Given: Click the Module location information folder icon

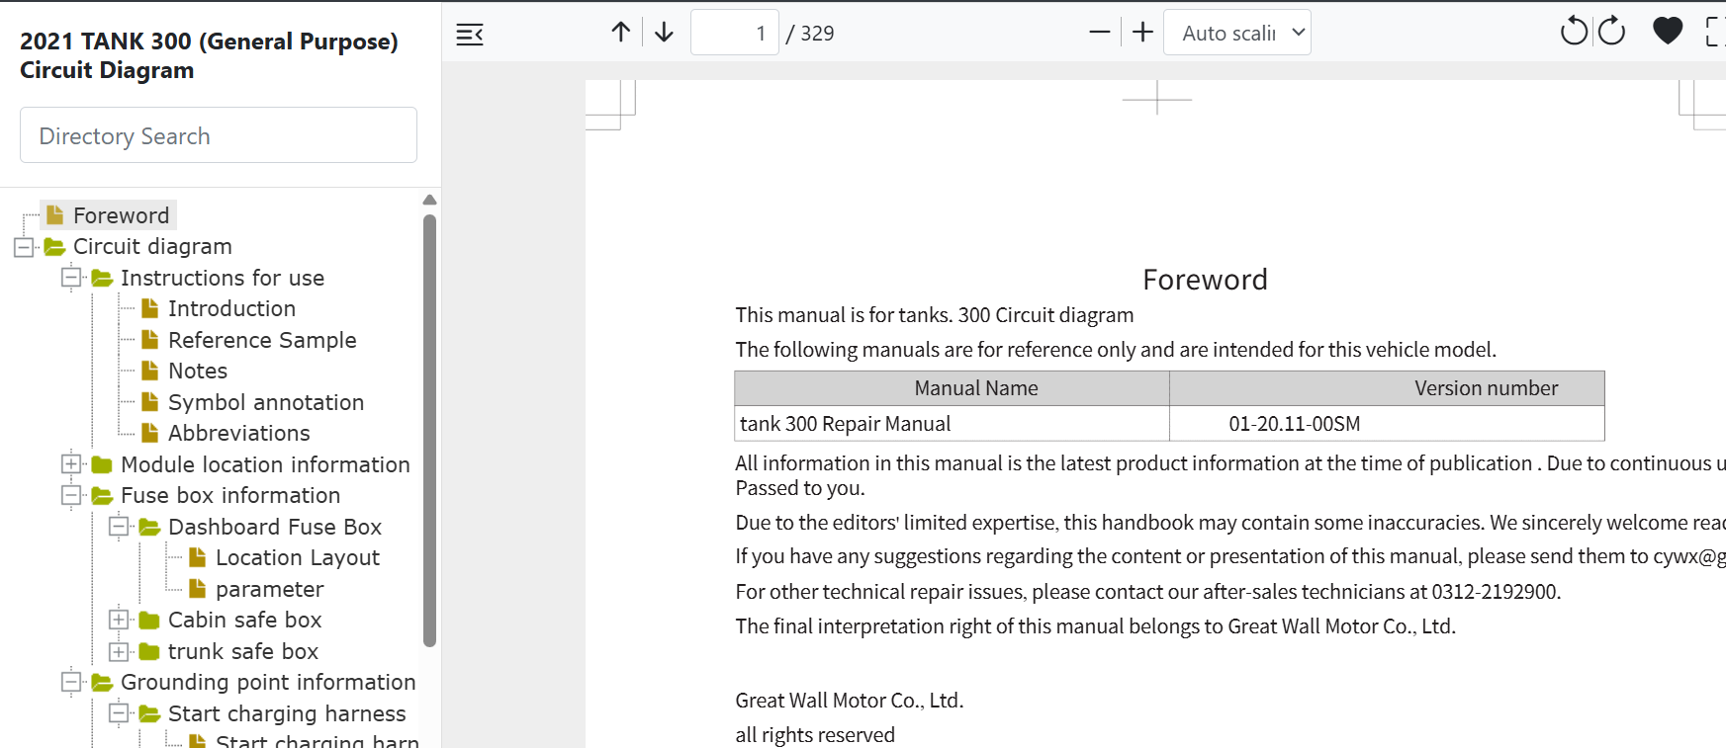Looking at the screenshot, I should click(102, 464).
